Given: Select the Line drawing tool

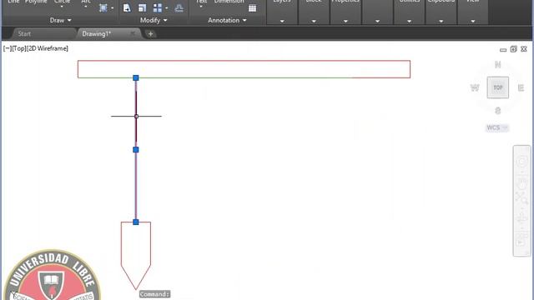Looking at the screenshot, I should pyautogui.click(x=13, y=2).
